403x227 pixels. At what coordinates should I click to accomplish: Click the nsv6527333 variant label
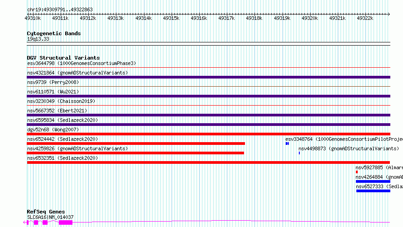379,186
